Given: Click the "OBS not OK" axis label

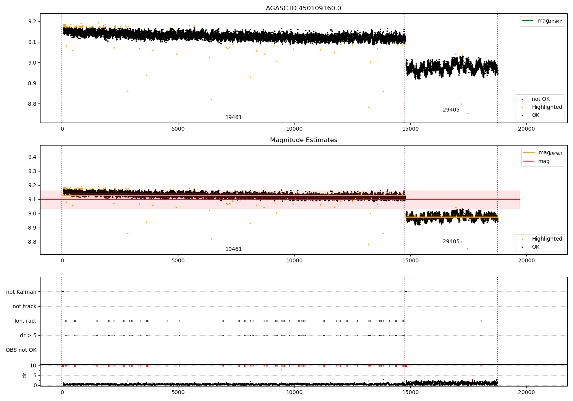Looking at the screenshot, I should [21, 350].
